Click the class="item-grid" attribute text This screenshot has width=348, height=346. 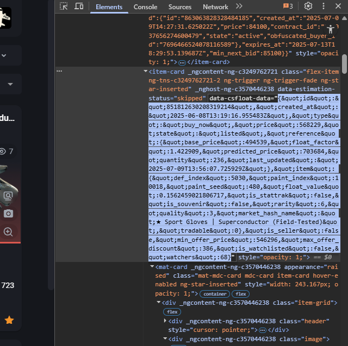click(x=303, y=303)
